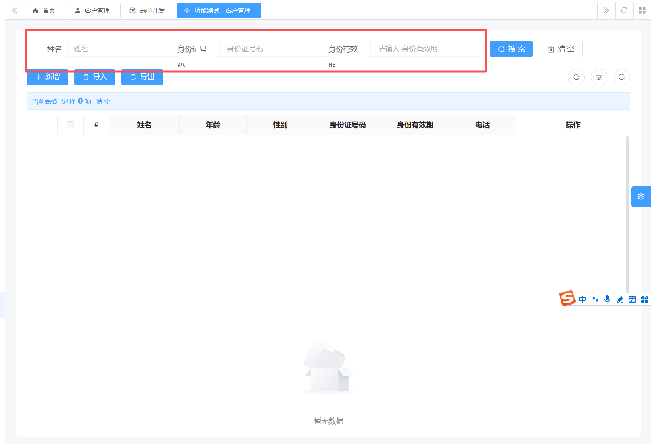The width and height of the screenshot is (651, 444).
Task: Click the microphone icon in input toolbar
Action: pyautogui.click(x=607, y=299)
